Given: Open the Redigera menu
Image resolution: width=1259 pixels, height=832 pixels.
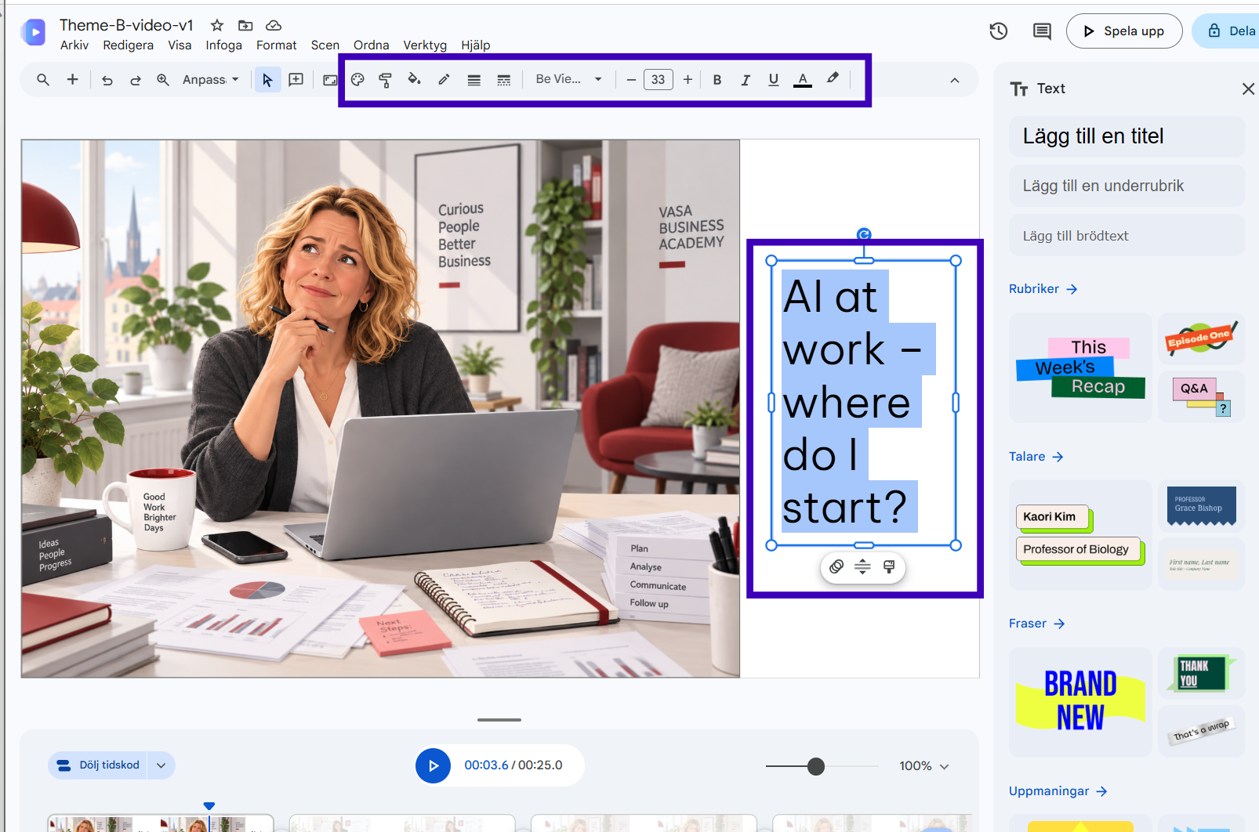Looking at the screenshot, I should pos(129,45).
